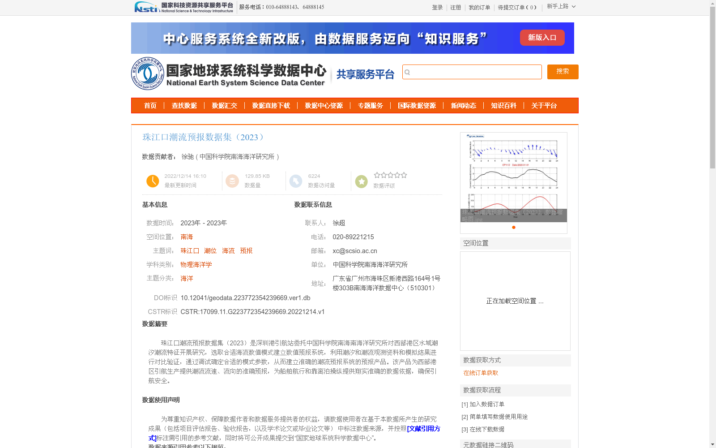Open 待提交订单 link
The height and width of the screenshot is (448, 716).
[x=517, y=8]
